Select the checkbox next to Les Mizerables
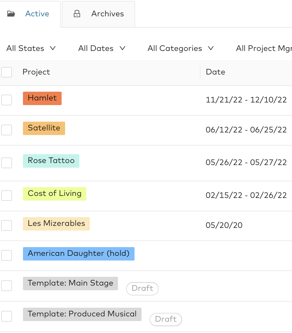 point(6,225)
